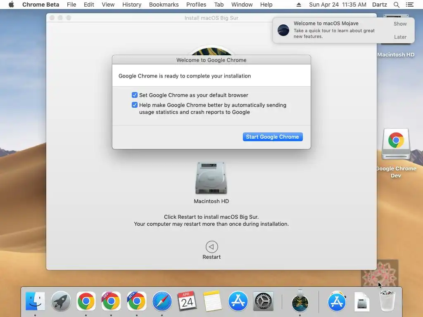
Task: Select the Macintosh HD disk icon in installer
Action: pyautogui.click(x=211, y=178)
